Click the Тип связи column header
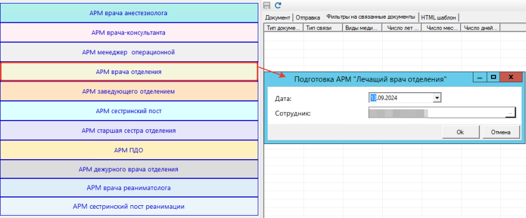The width and height of the screenshot is (526, 218). click(x=323, y=28)
